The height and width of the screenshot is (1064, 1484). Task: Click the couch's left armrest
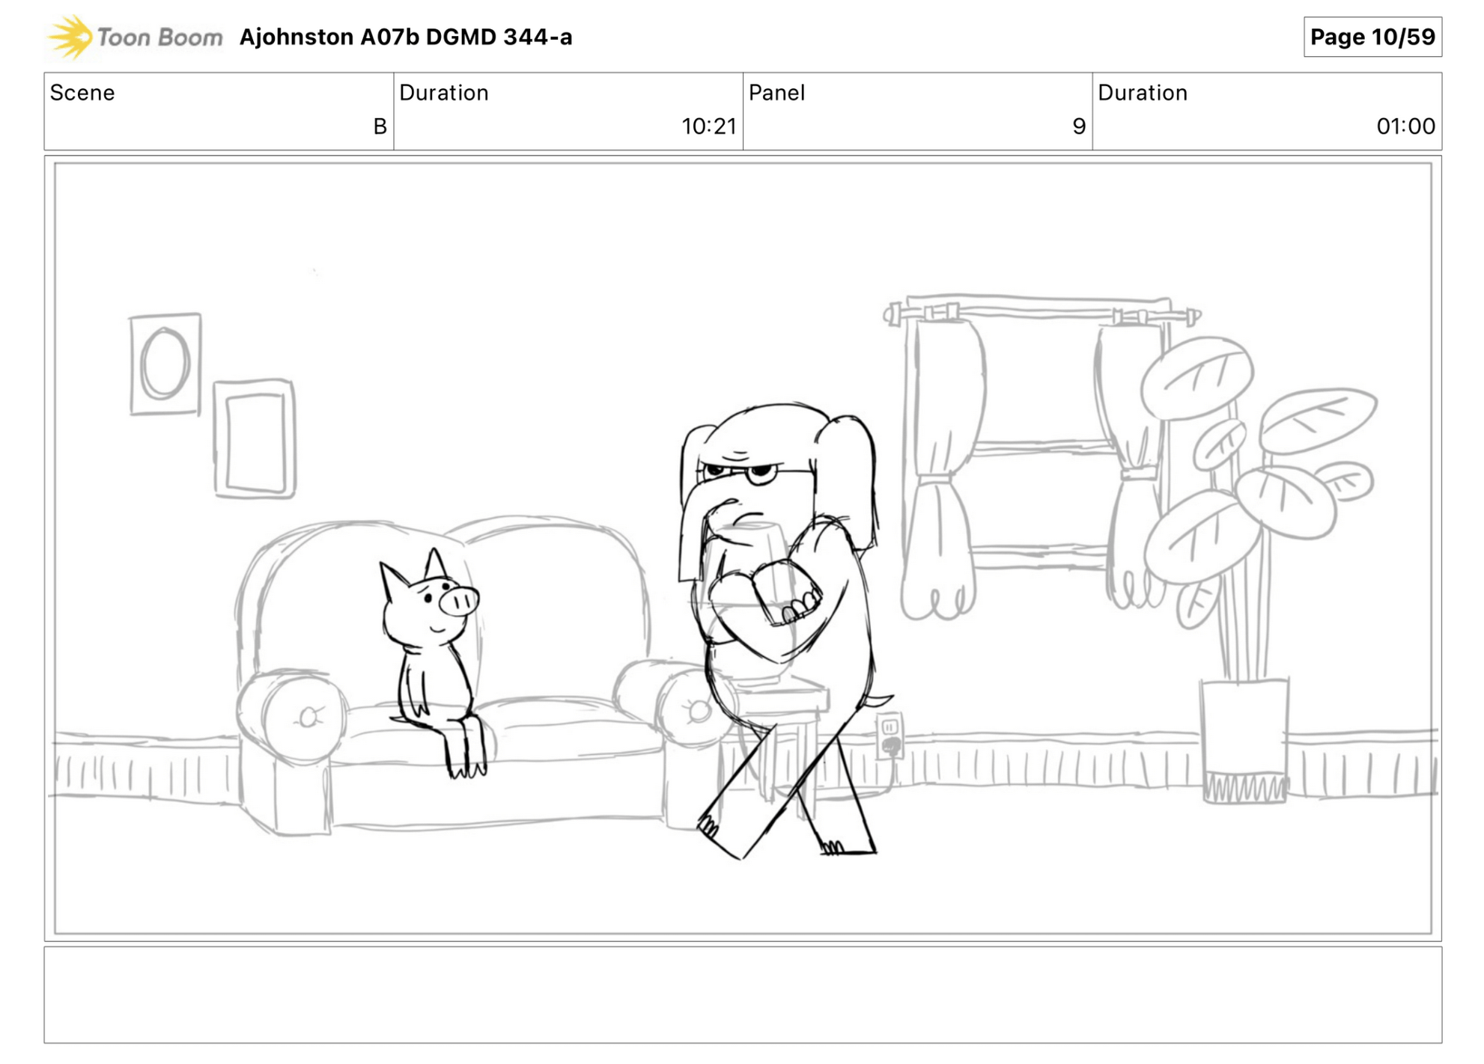[291, 716]
